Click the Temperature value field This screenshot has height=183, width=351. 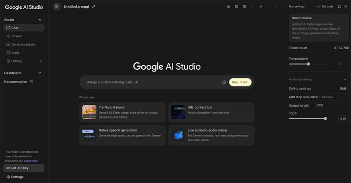click(x=344, y=64)
